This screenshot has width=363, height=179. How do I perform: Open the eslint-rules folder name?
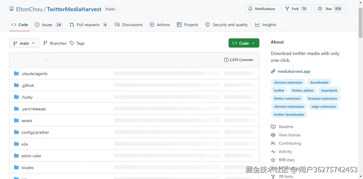tap(31, 156)
